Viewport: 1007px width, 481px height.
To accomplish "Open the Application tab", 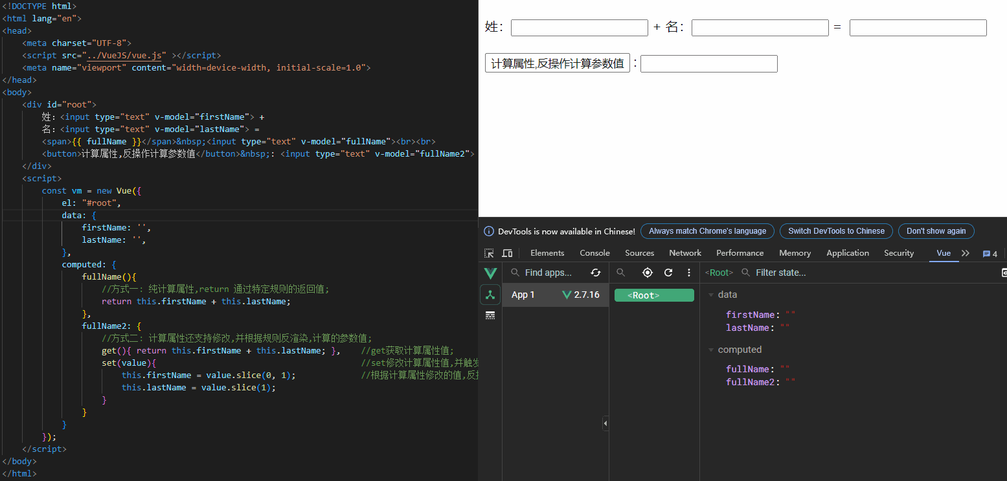I will (848, 253).
